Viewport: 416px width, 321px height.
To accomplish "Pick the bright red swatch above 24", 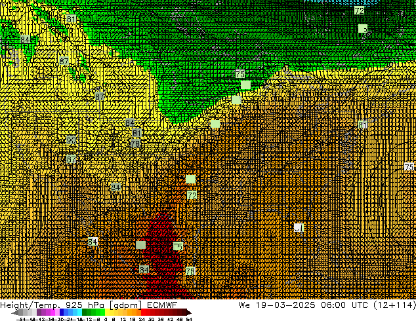I will (x=144, y=312).
